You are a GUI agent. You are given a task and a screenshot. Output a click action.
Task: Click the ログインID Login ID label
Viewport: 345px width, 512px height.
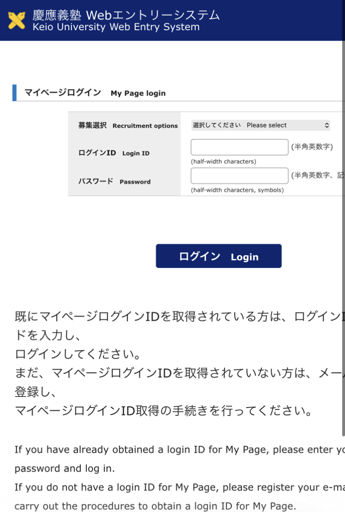(x=114, y=153)
